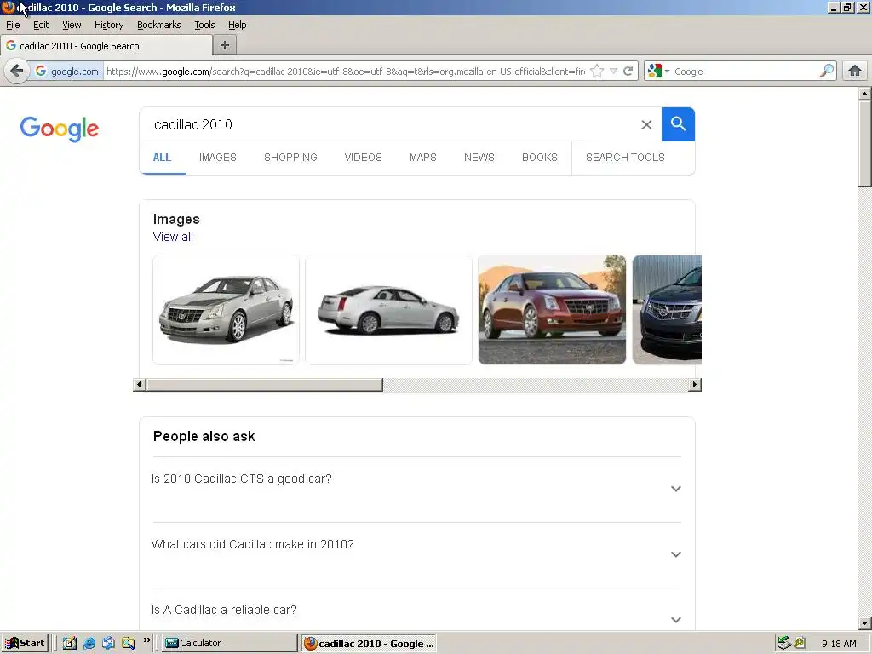Image resolution: width=872 pixels, height=654 pixels.
Task: Open the silver Cadillac front-view thumbnail
Action: [x=226, y=310]
